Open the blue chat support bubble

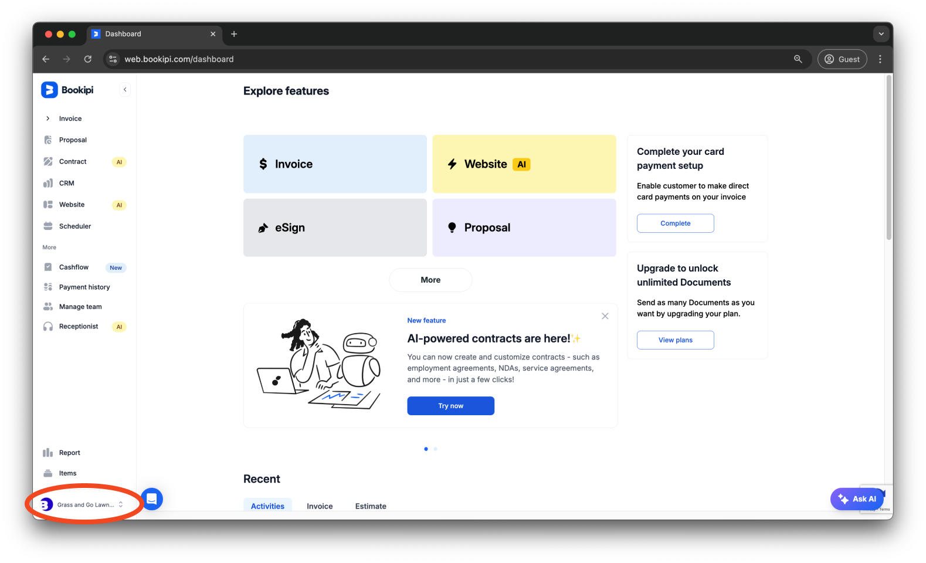(152, 499)
